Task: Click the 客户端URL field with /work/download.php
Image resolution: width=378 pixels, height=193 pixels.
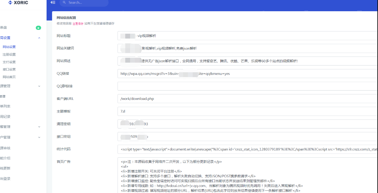Action: (248, 99)
